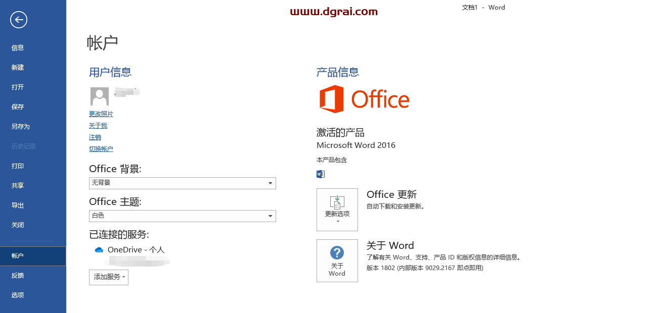Choose 另存为 in the sidebar
Screen dimensions: 666x313
point(33,127)
